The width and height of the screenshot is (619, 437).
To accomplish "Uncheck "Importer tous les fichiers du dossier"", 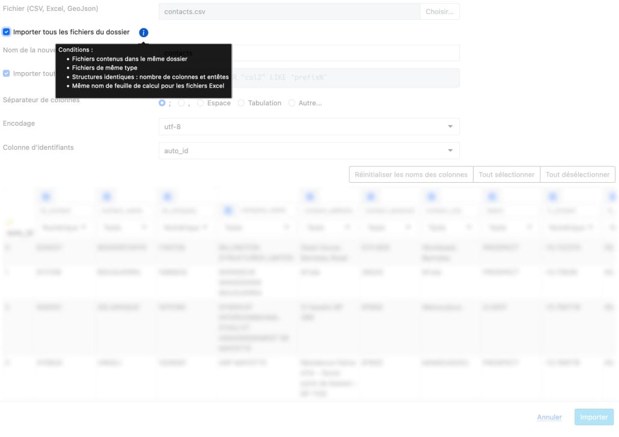I will pyautogui.click(x=7, y=32).
